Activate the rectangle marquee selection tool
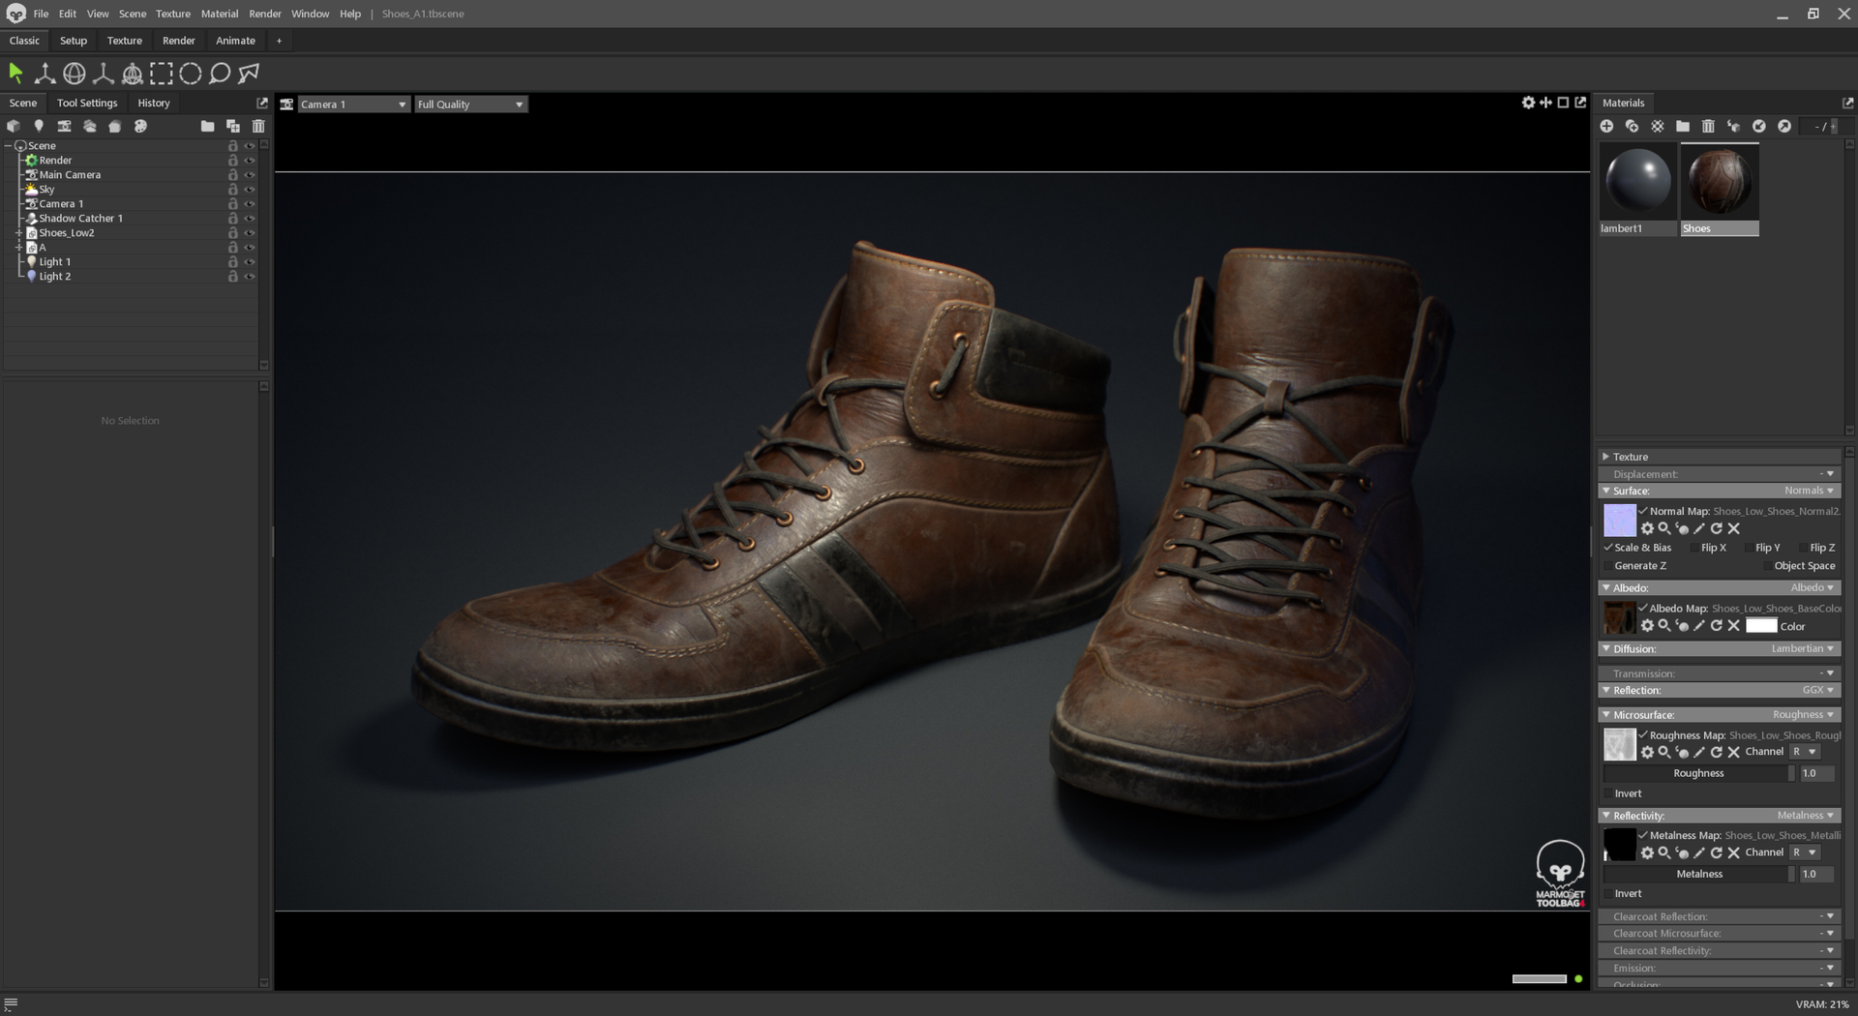 [x=162, y=73]
